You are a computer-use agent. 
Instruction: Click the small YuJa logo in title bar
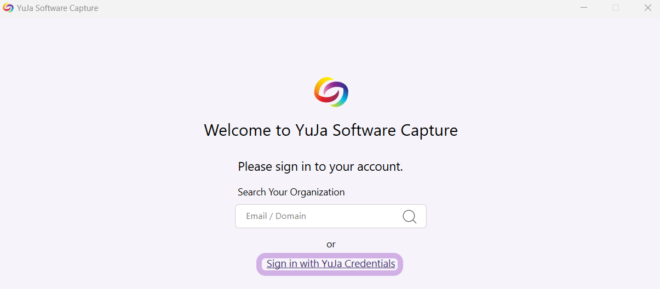click(x=8, y=8)
